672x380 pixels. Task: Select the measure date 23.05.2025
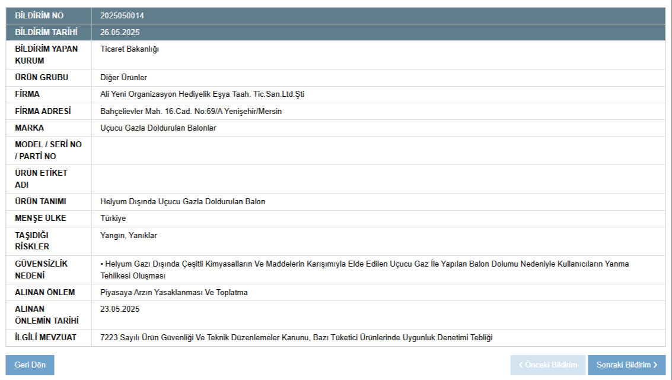click(120, 309)
